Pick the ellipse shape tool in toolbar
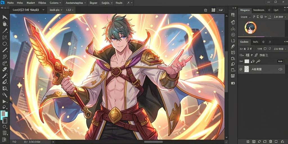Screen dimensions: 288x144 (x=4, y=44)
